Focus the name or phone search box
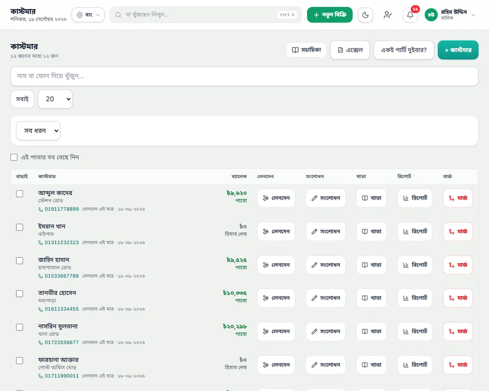Image resolution: width=489 pixels, height=391 pixels. 244,76
